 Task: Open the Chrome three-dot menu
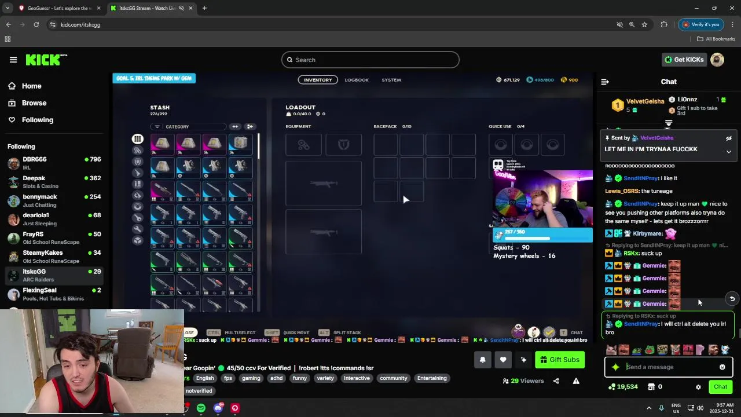[x=732, y=24]
